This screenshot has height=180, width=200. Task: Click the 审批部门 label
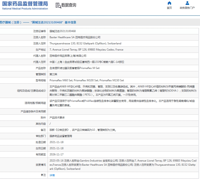click(x=41, y=136)
